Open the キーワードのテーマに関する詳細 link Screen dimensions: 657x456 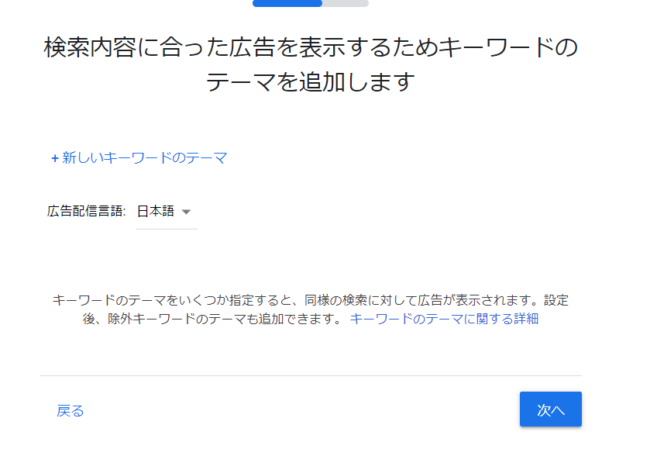click(x=444, y=319)
